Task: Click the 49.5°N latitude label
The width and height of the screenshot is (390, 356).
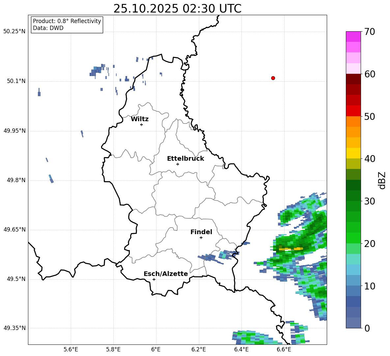Action: [16, 279]
